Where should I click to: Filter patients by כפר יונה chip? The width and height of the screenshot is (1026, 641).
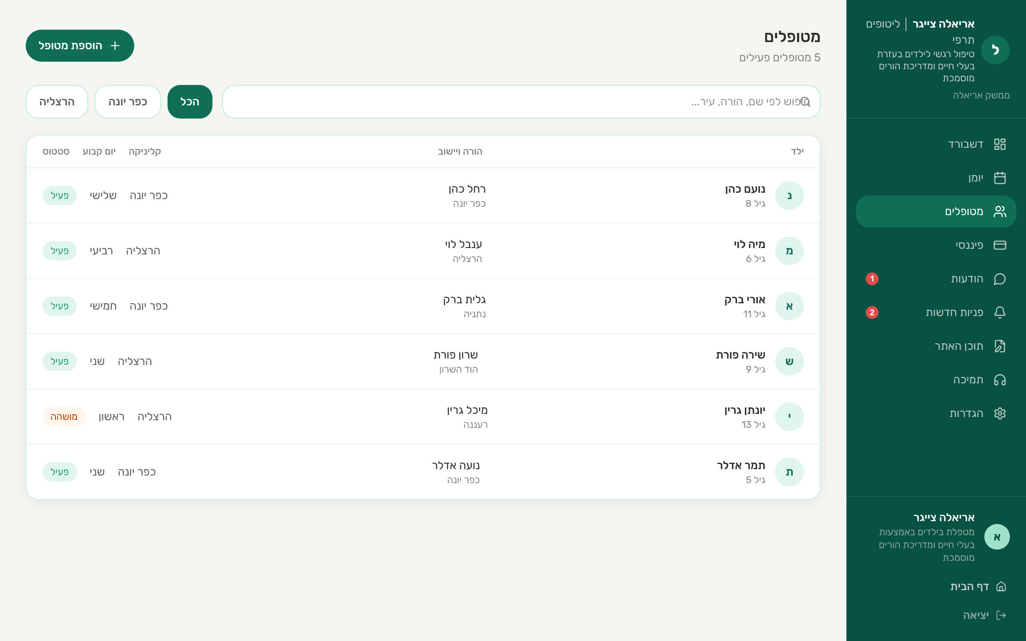(127, 102)
